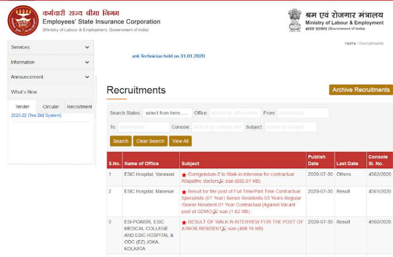The image size is (393, 257).
Task: Select console number 4560/2020
Action: (x=379, y=222)
